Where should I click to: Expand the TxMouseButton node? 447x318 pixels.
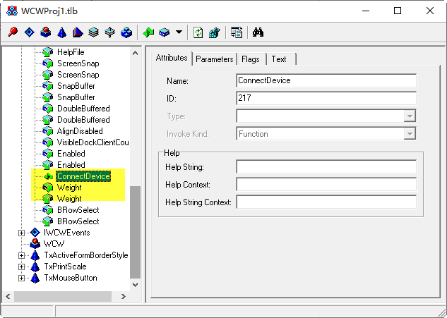pyautogui.click(x=21, y=278)
